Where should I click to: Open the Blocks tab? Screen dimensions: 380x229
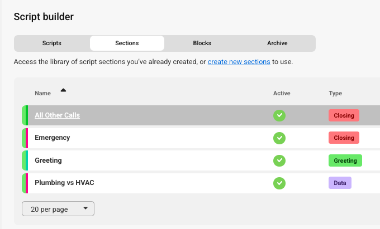(x=202, y=43)
